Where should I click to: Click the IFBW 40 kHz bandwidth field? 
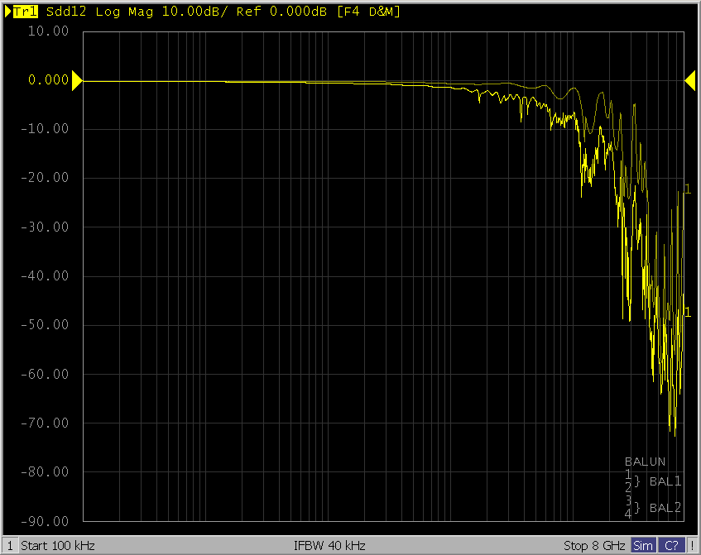[329, 546]
